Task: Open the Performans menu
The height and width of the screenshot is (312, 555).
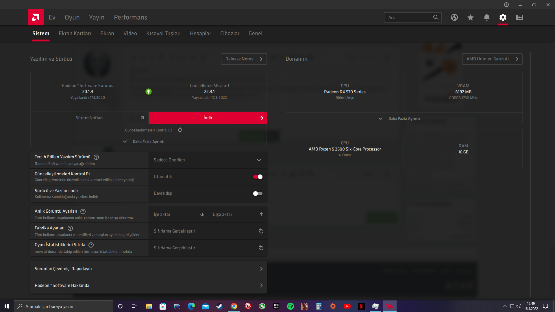Action: [x=131, y=17]
